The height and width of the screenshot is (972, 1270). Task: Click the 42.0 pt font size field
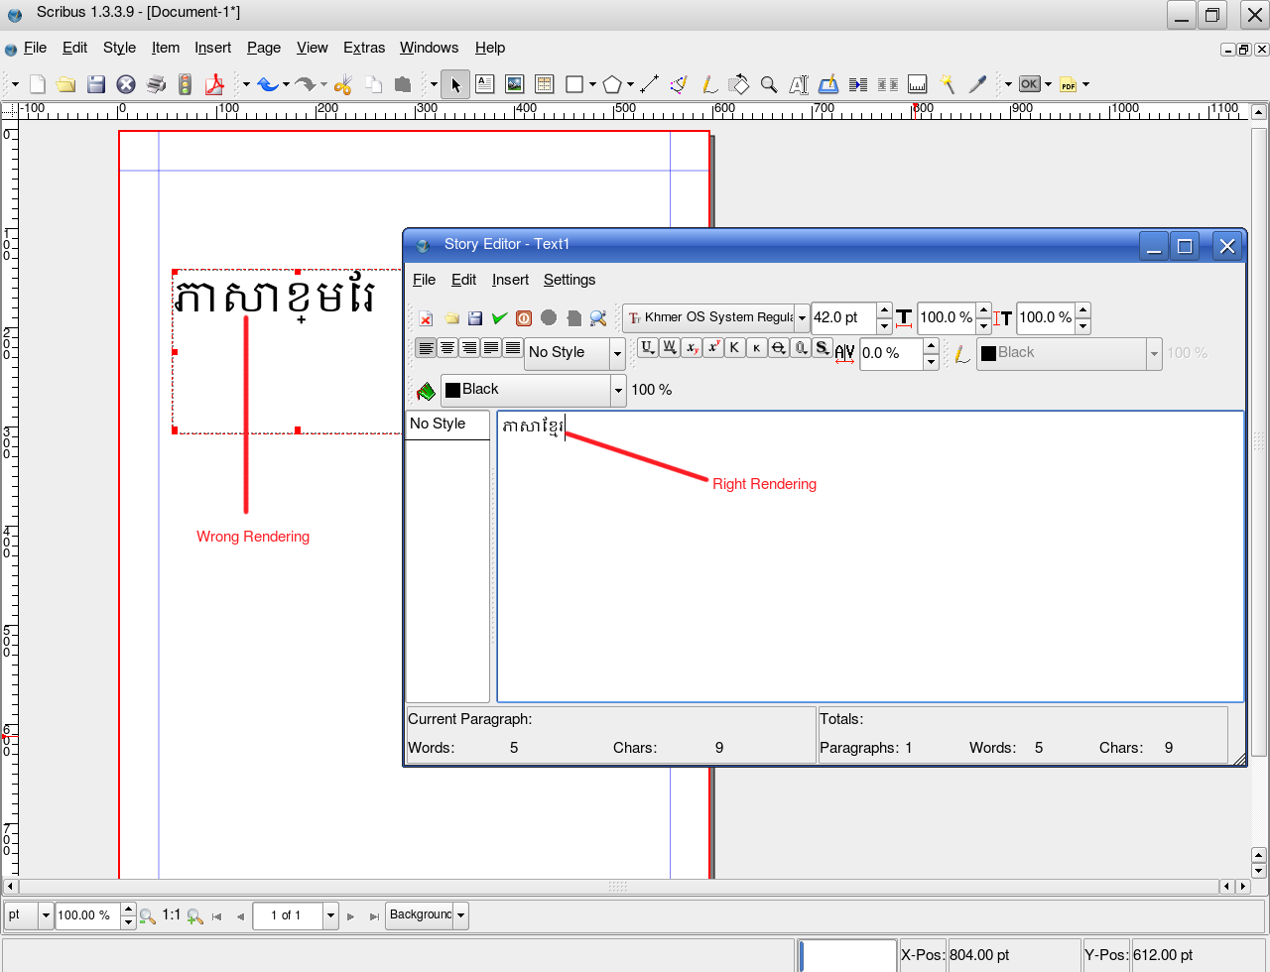(x=842, y=317)
